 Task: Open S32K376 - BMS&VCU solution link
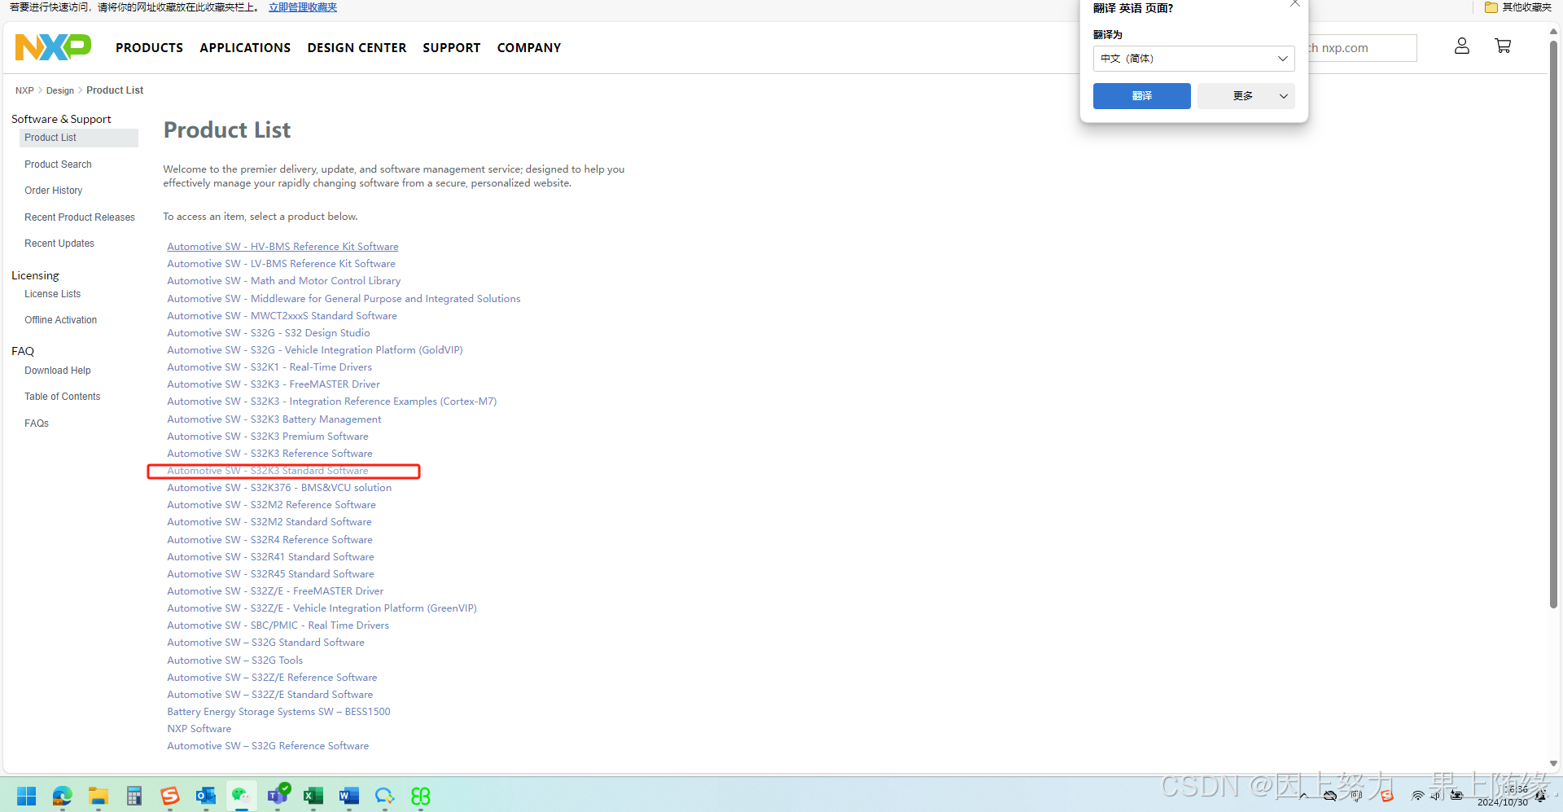pyautogui.click(x=279, y=488)
